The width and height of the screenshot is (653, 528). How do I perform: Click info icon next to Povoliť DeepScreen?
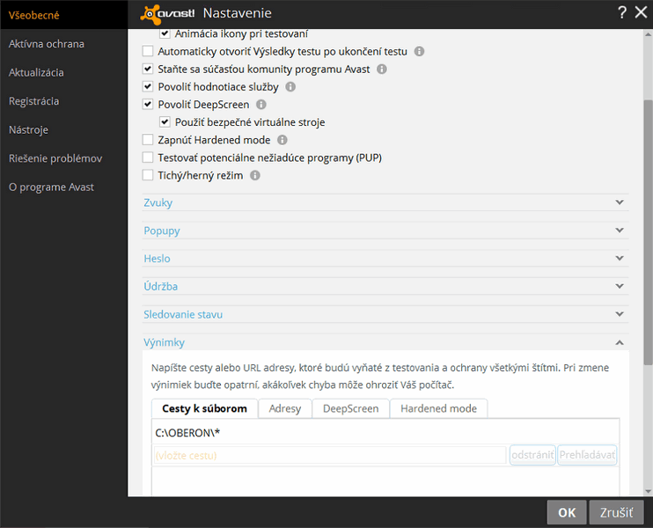pyautogui.click(x=261, y=105)
